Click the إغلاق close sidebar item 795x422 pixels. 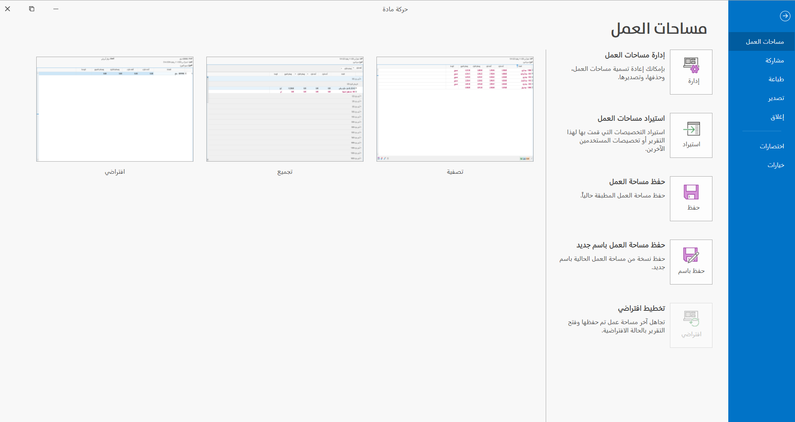tap(762, 117)
